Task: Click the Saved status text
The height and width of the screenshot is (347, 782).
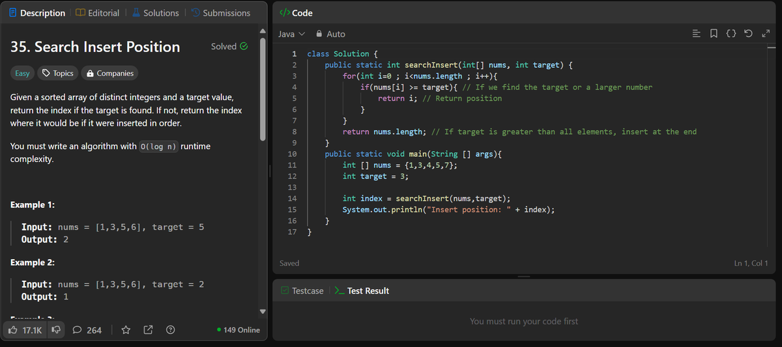Action: point(289,263)
